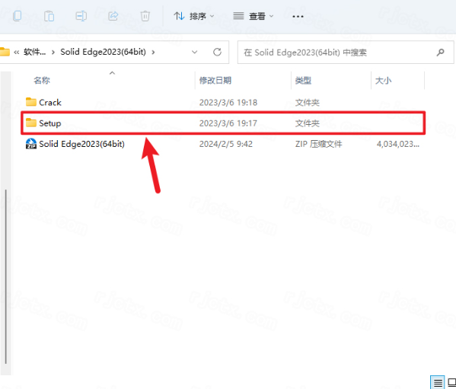This screenshot has height=389, width=456.
Task: Click the ZIP archive file icon
Action: pos(31,144)
